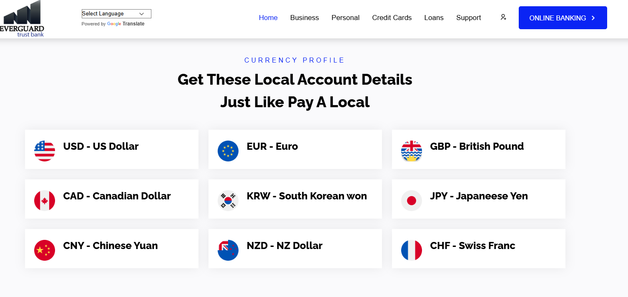Open the Loans menu item
Screen dimensions: 628x297
[434, 18]
